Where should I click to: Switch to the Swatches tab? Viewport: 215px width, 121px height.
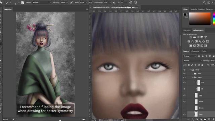[x=193, y=9]
